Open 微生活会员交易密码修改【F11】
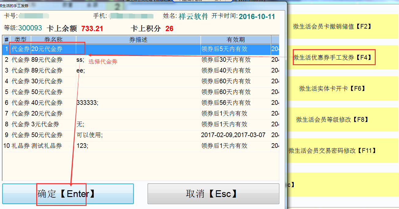399x209 pixels. (332, 151)
